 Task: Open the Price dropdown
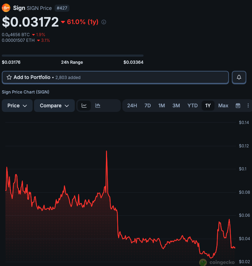point(17,106)
